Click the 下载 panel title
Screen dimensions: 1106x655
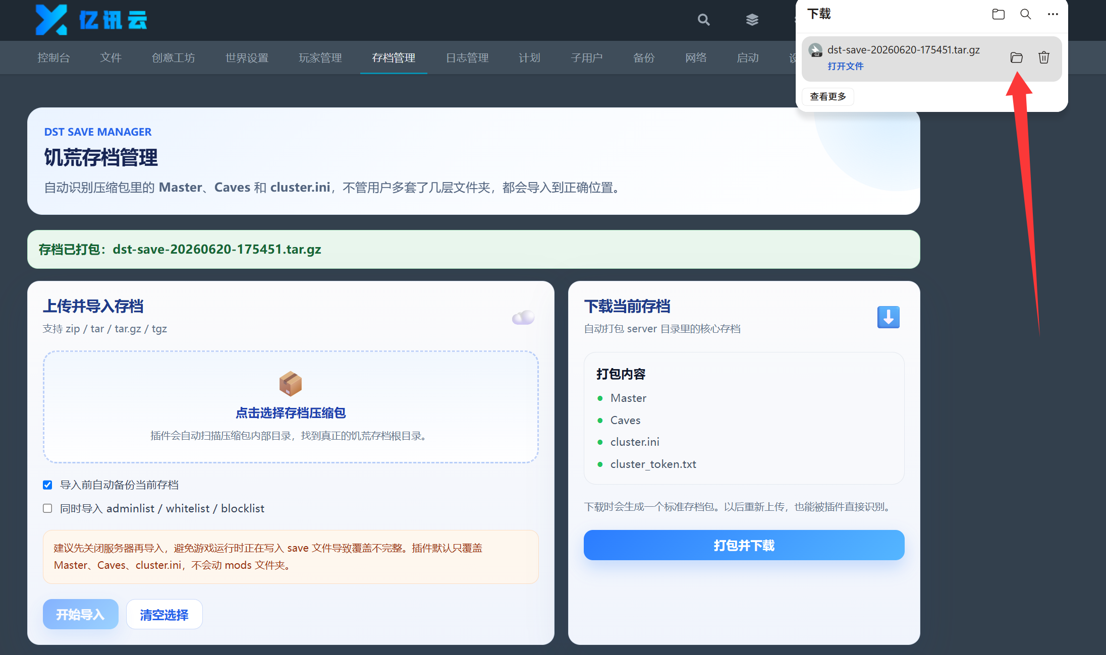(x=818, y=14)
